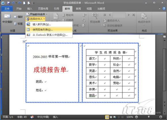Screen dimensions: 167x120
Task: Click 自动检查错误 Auto Check Errors
Action: pyautogui.click(x=113, y=26)
